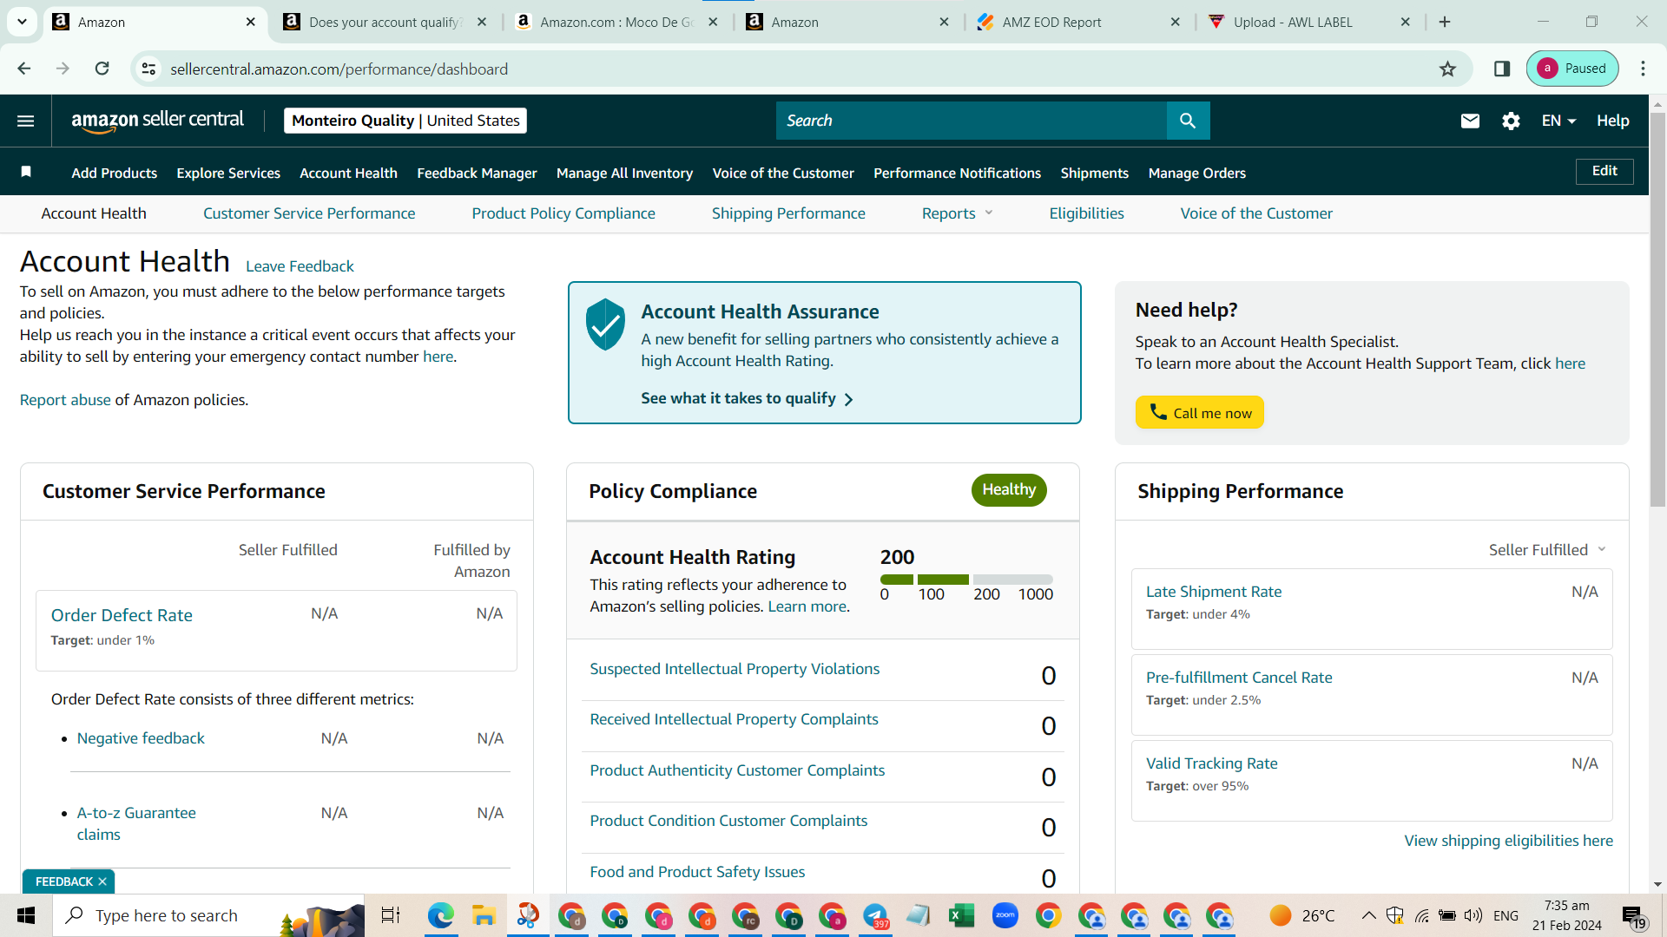Open the Product Policy Compliance sub-tab
The width and height of the screenshot is (1667, 937).
coord(563,213)
